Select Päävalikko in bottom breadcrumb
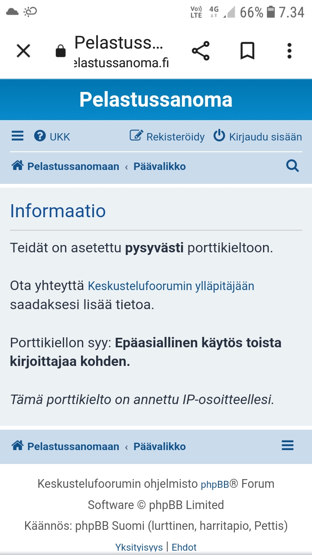Image resolution: width=312 pixels, height=555 pixels. (159, 447)
